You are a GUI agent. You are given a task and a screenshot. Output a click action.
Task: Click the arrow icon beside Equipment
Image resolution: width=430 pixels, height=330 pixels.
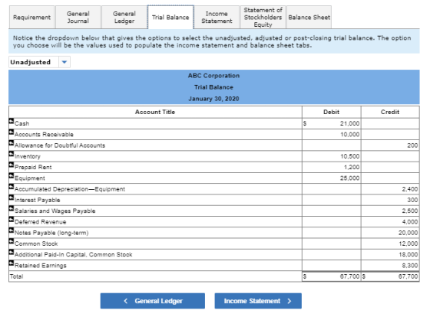[12, 176]
